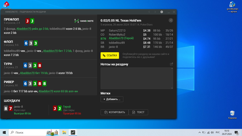Click the Герой link in showdown
Screen dimensions: 242x136
[67, 107]
